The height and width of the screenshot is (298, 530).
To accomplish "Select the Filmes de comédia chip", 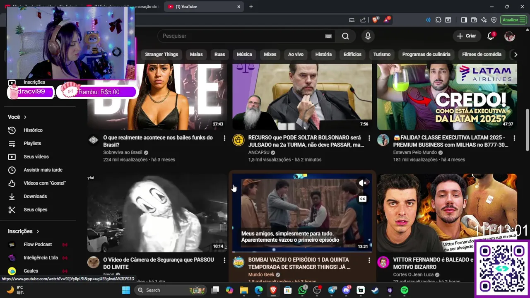I will coord(482,54).
